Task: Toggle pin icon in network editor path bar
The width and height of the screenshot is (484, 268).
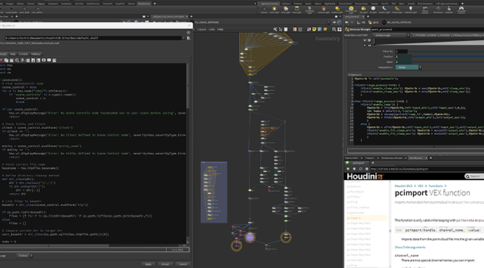Action: [x=335, y=22]
